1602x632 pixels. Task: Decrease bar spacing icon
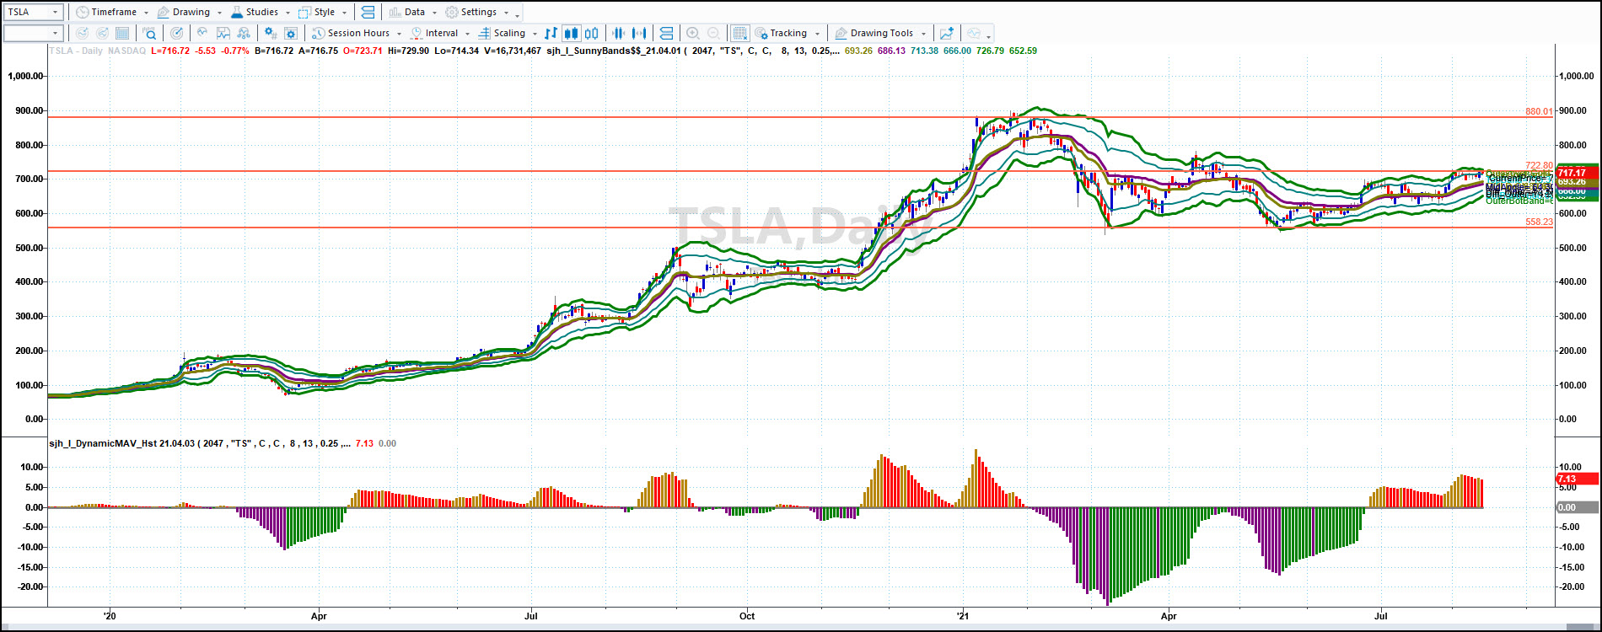[x=618, y=34]
